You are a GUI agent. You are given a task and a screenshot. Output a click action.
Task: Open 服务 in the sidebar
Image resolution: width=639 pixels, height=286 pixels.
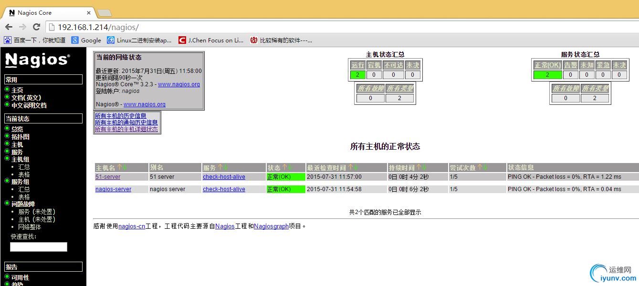pos(17,152)
